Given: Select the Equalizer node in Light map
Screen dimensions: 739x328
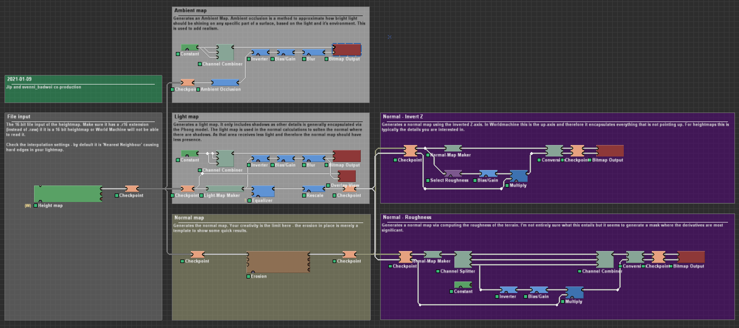Looking at the screenshot, I should [x=263, y=191].
